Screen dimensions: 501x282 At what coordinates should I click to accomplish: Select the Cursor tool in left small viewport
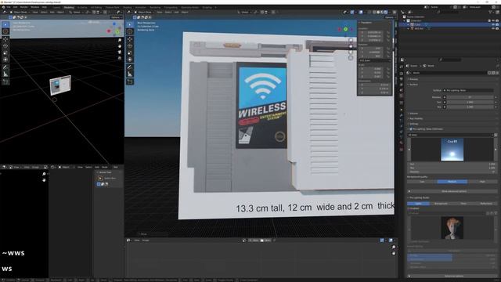pos(5,31)
